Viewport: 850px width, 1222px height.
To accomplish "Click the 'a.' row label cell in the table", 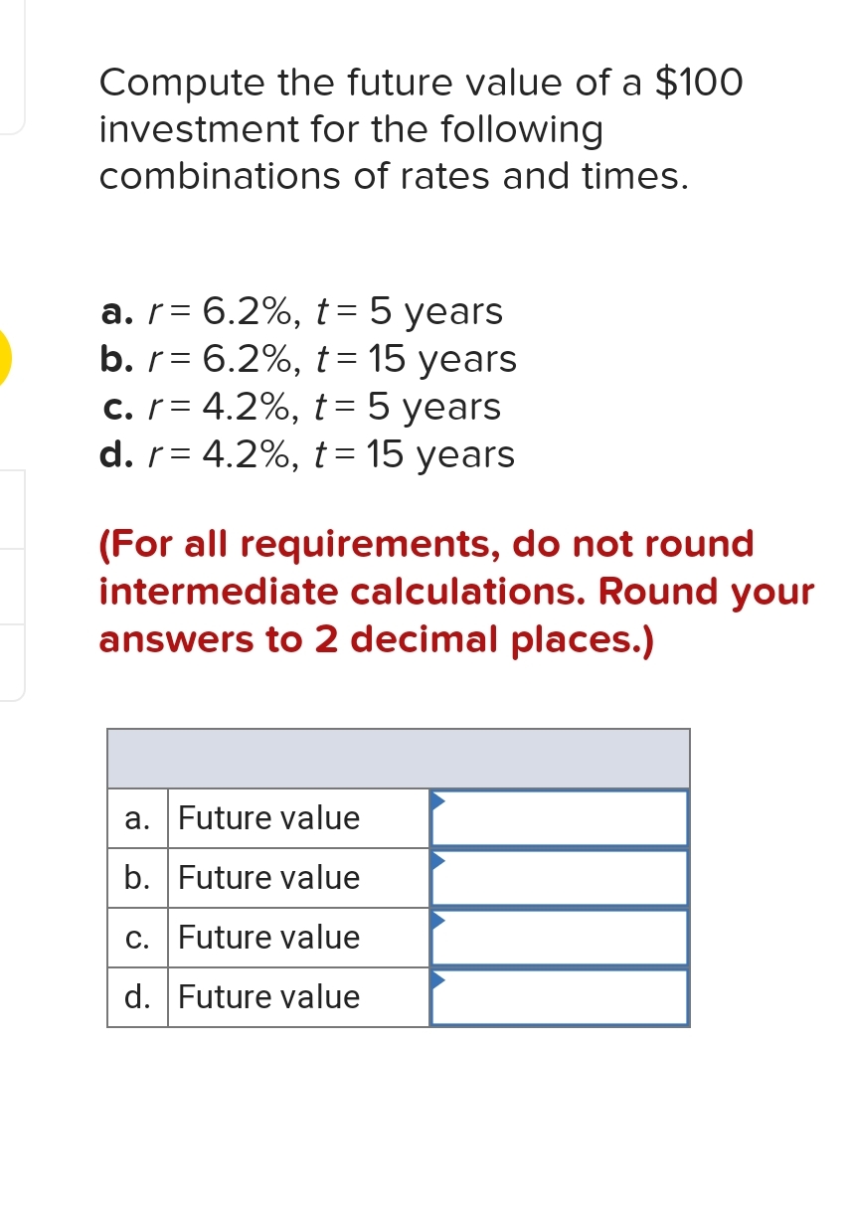I will 135,817.
